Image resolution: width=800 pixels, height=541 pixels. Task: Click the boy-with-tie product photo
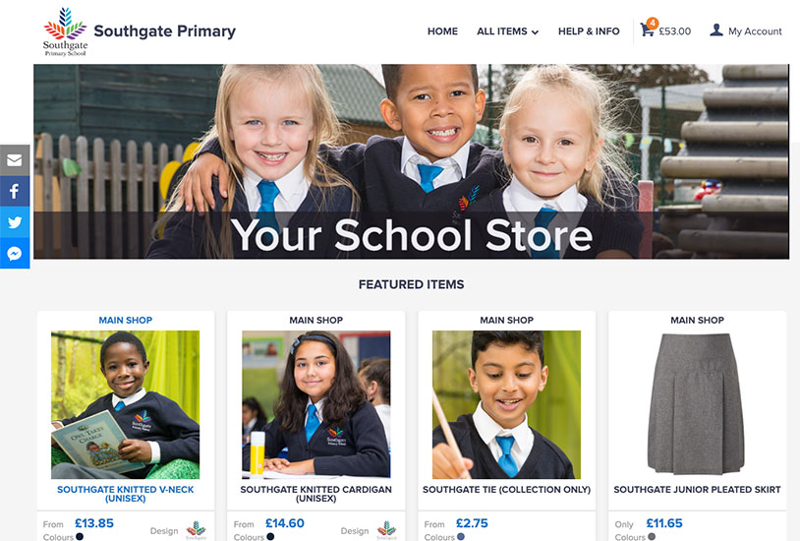coord(506,404)
